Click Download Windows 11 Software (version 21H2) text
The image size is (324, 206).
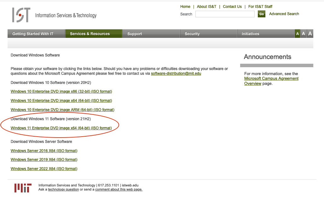coord(51,119)
